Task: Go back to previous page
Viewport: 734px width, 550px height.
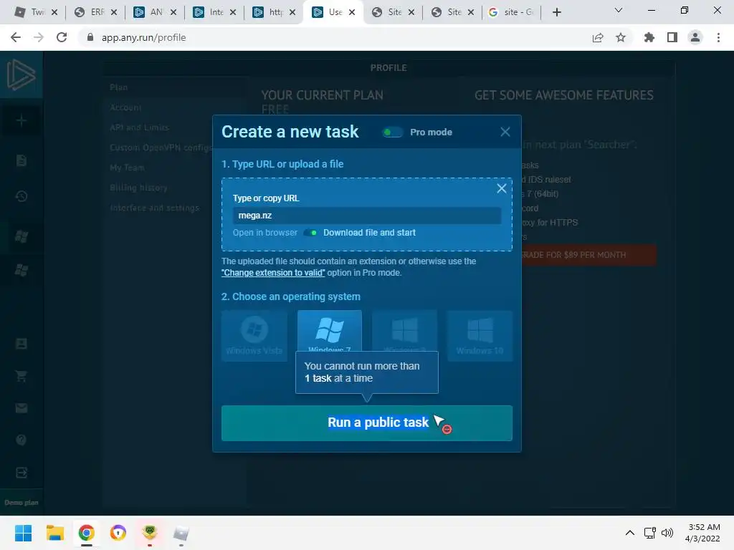Action: point(16,37)
